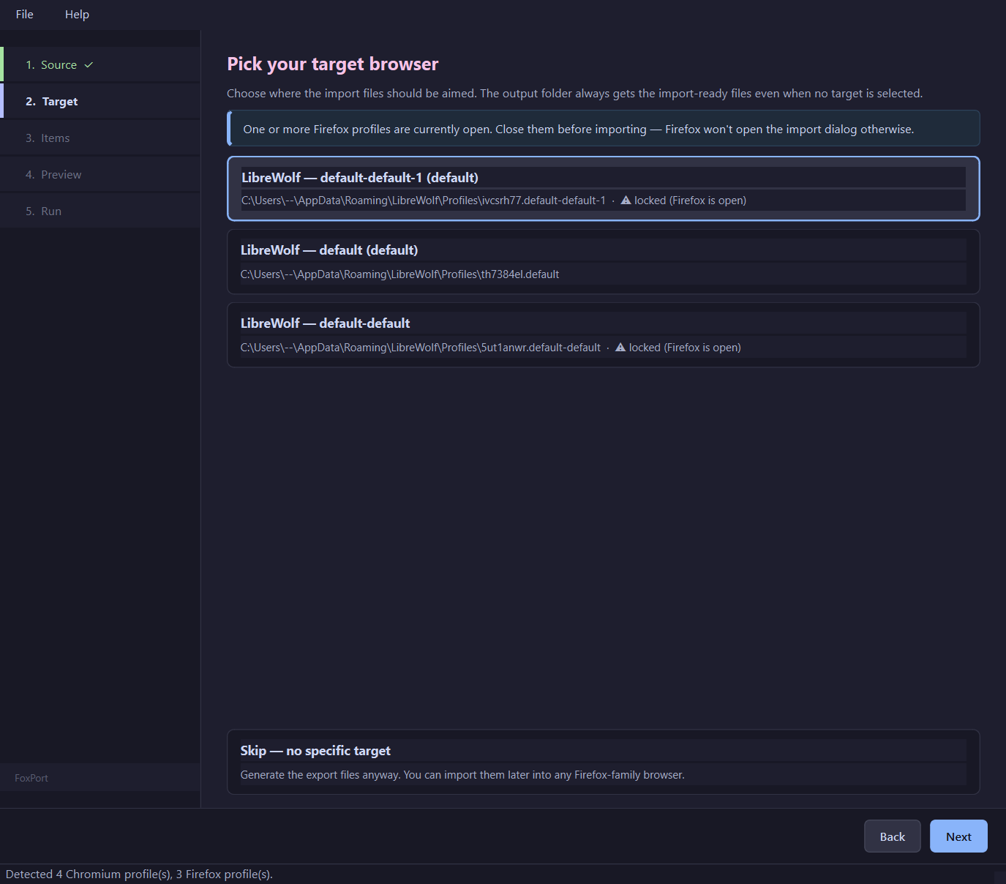Choose LibreWolf default-default-1 (default) target card
This screenshot has height=884, width=1006.
click(604, 189)
